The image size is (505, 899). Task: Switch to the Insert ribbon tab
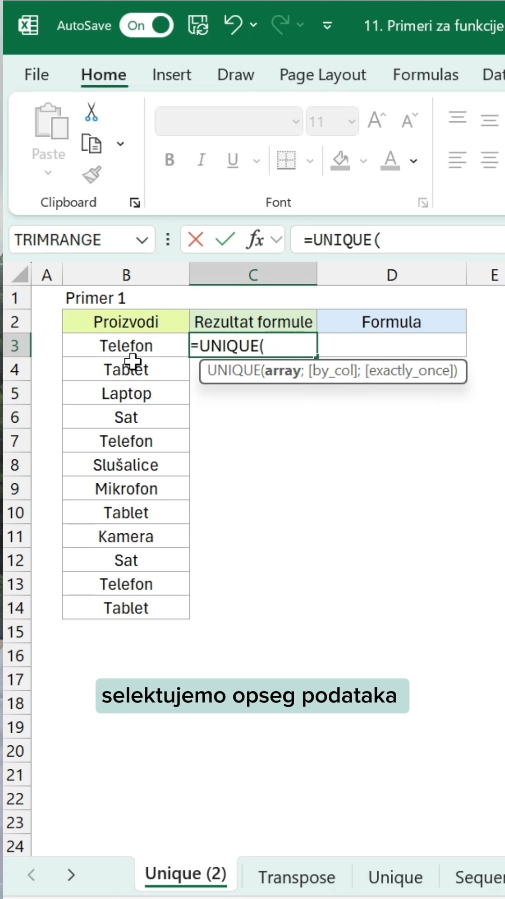coord(172,75)
